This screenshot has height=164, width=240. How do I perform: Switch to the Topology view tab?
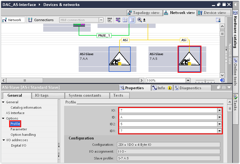pyautogui.click(x=144, y=13)
